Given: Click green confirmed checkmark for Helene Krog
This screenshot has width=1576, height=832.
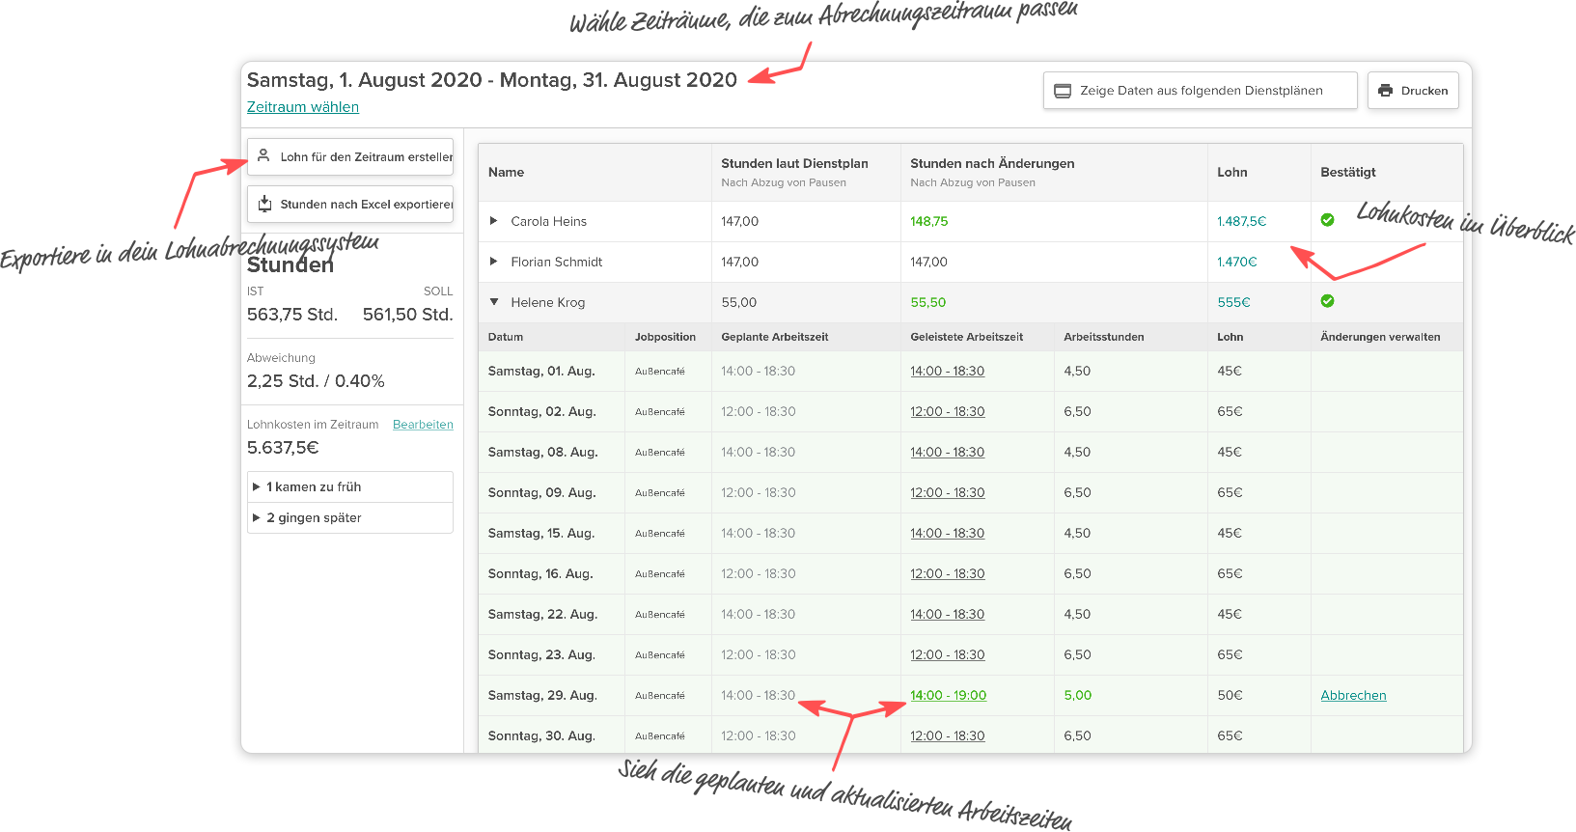Looking at the screenshot, I should tap(1327, 301).
